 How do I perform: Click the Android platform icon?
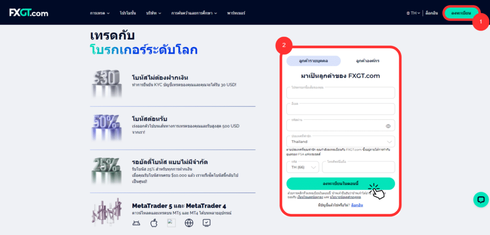click(x=136, y=223)
